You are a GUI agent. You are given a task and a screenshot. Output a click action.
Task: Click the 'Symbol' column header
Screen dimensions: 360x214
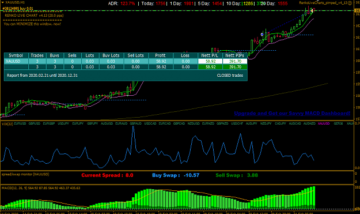click(x=16, y=55)
